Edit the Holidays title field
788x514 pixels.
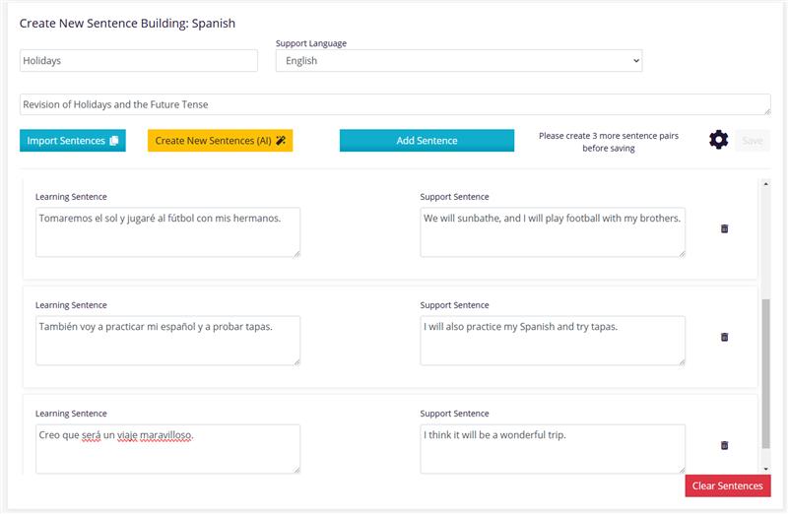tap(139, 61)
